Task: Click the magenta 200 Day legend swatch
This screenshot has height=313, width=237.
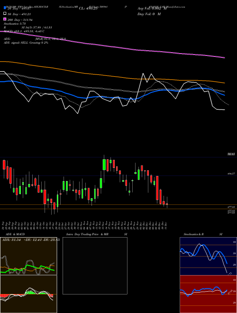Action: (5, 19)
